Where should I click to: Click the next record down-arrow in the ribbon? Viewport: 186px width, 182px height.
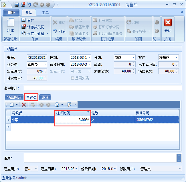click(x=157, y=31)
